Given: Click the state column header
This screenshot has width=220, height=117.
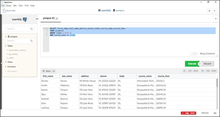Looking at the screenshot, I should point(127,76).
